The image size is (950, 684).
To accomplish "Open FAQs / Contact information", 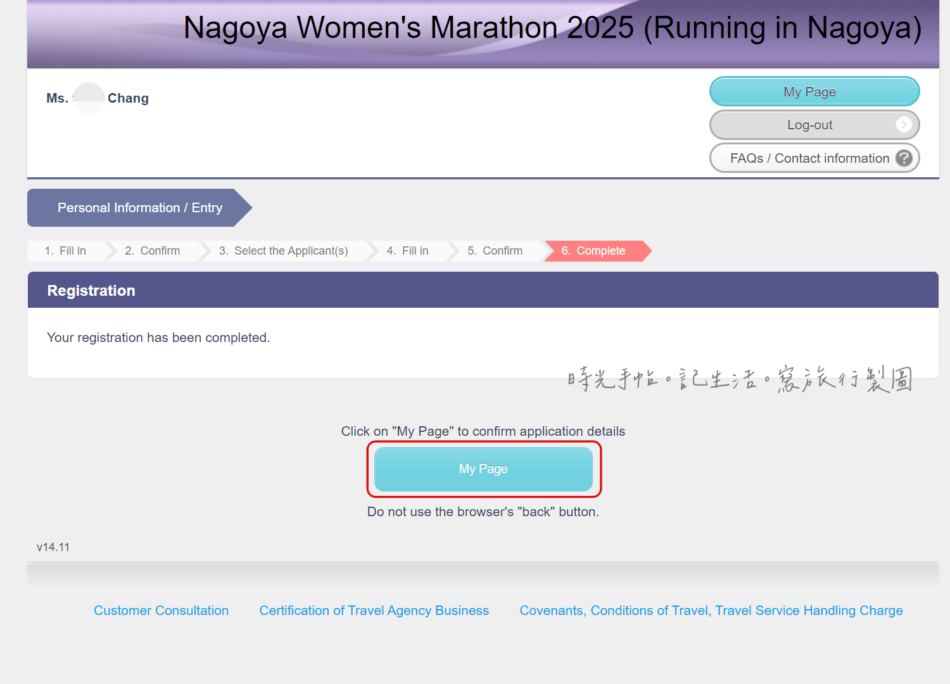I will (814, 158).
